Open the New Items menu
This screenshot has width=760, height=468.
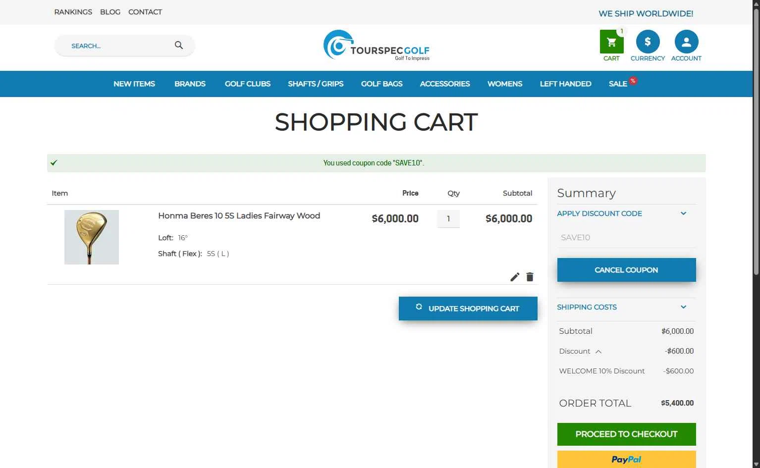(x=134, y=84)
